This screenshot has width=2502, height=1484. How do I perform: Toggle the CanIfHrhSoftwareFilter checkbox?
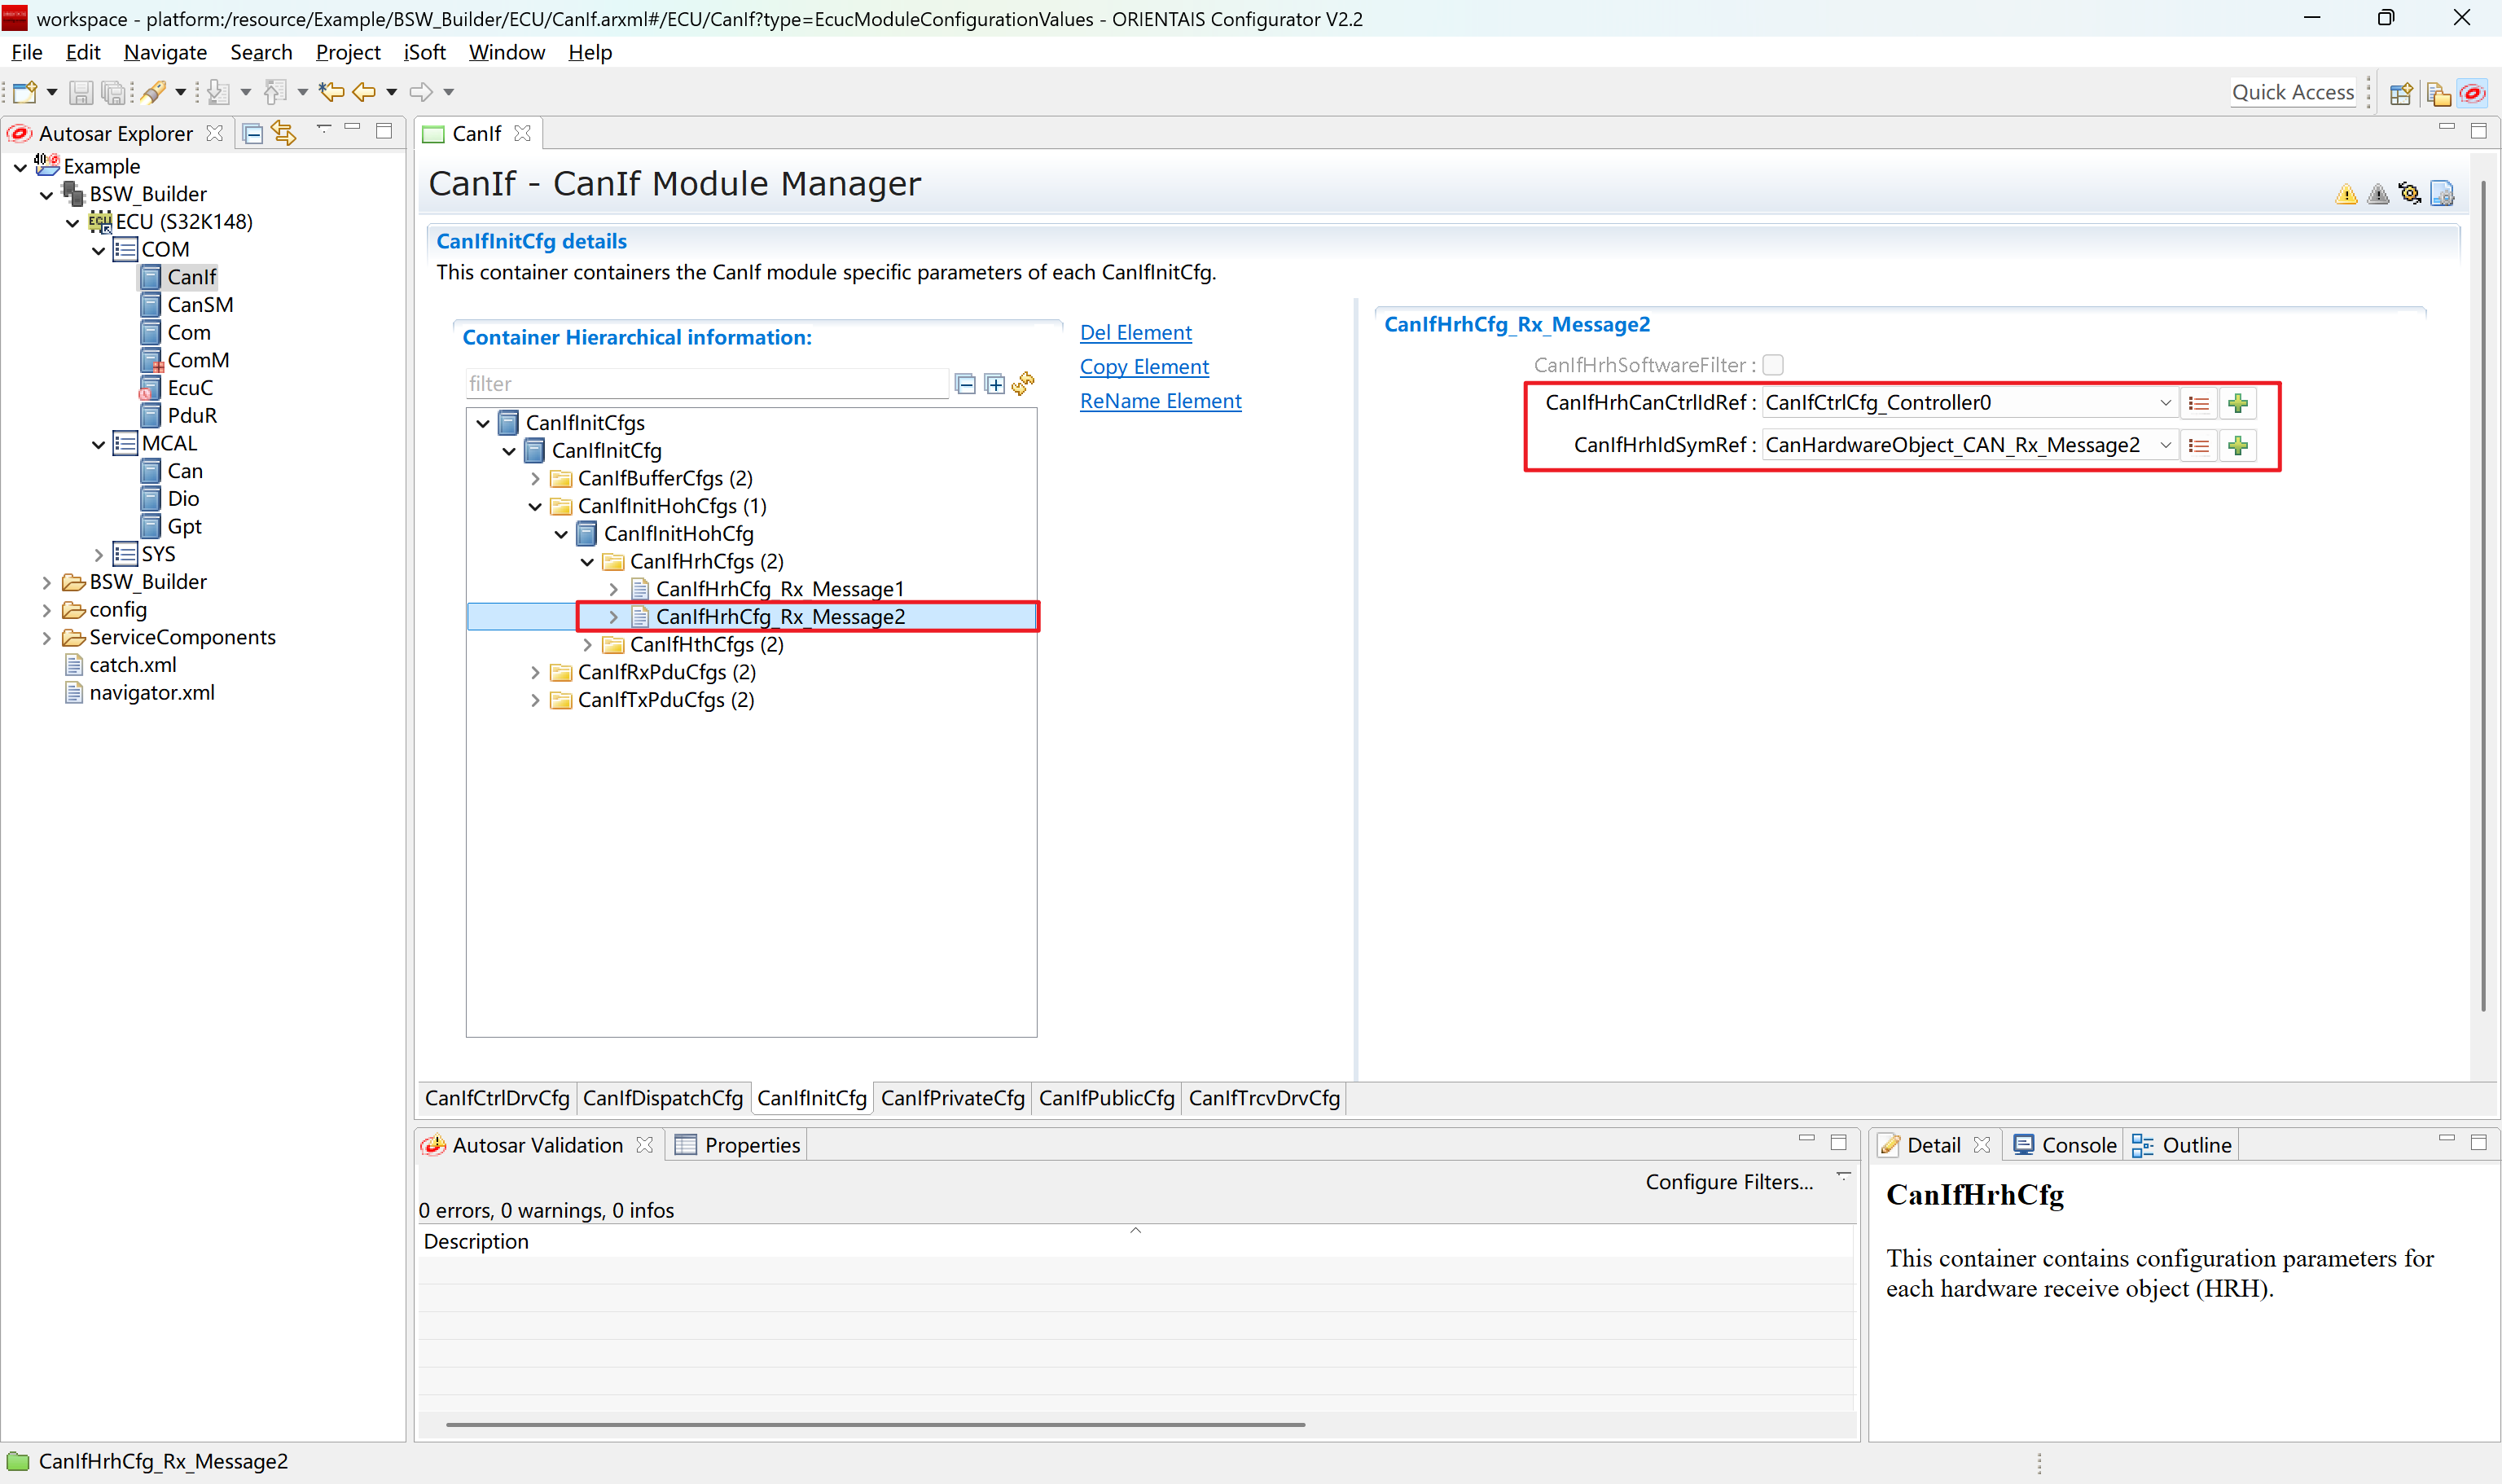(x=1773, y=365)
